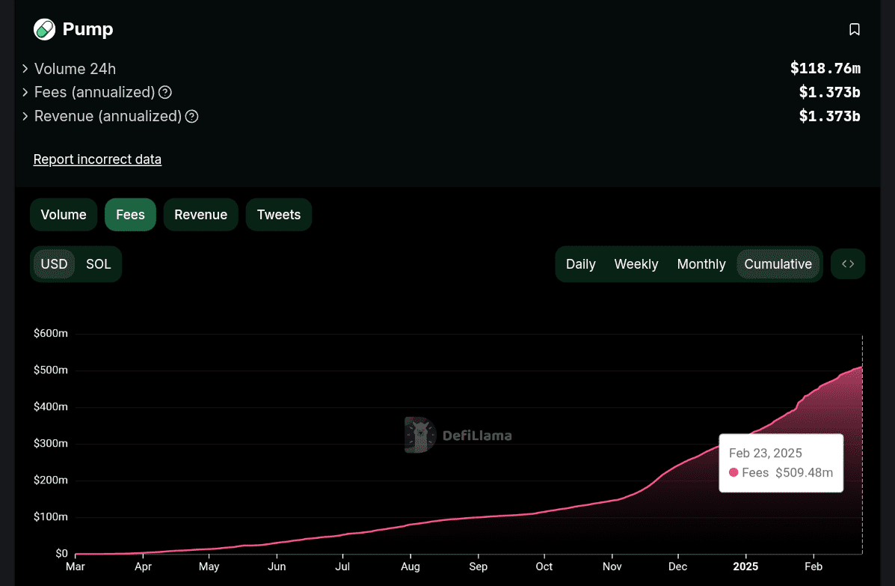Screen dimensions: 895x586
Task: Switch chart interval to Weekly
Action: [x=636, y=263]
